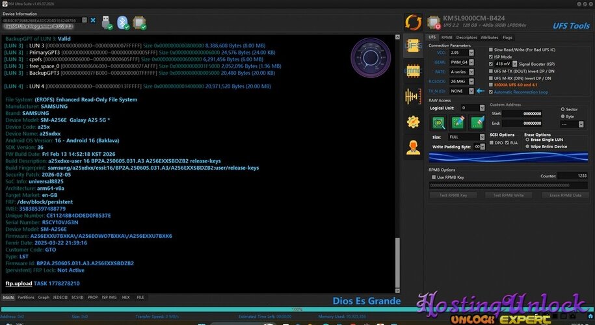The image size is (595, 325).
Task: Click the blue arrow next to TX_N dropdown
Action: tap(481, 91)
